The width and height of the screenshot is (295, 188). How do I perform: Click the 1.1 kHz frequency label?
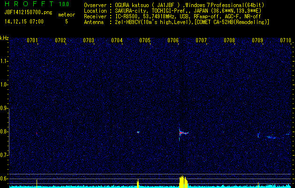coord(4,61)
